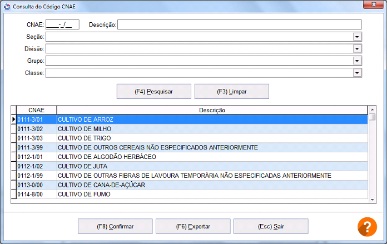Expand the Seção dropdown arrow
Screen dimensions: 387x244
point(357,37)
